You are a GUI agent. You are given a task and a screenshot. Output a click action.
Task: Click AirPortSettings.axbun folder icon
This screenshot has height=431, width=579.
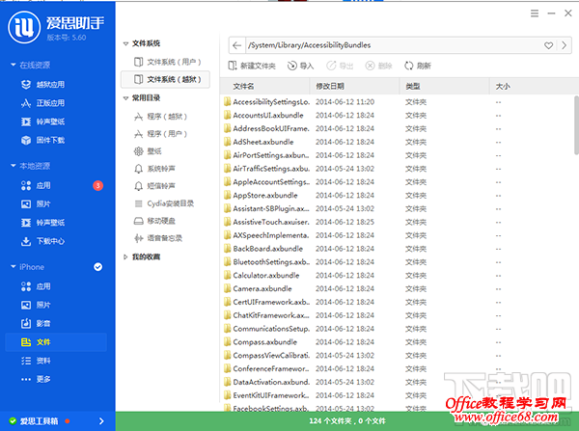tap(227, 155)
